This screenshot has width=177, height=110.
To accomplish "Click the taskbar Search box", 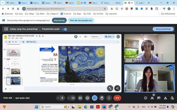I will pyautogui.click(x=55, y=107).
